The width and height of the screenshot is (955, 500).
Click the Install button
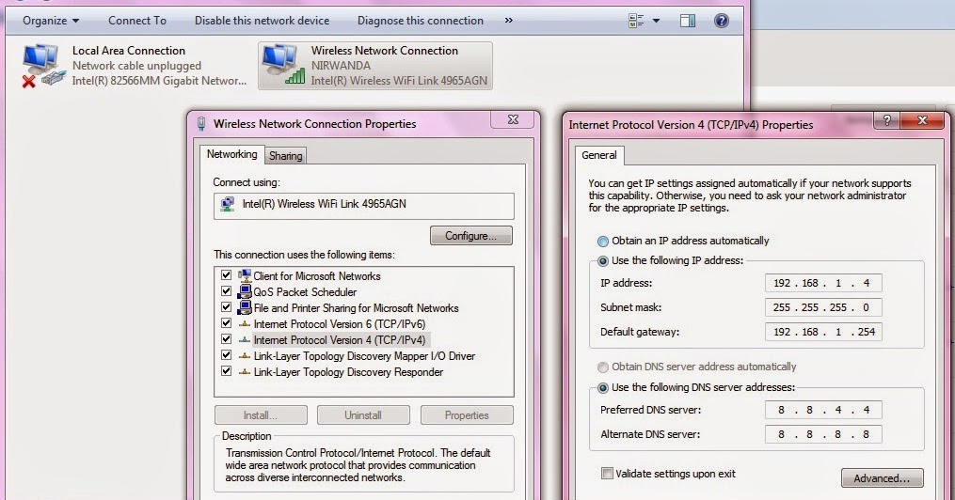(261, 415)
